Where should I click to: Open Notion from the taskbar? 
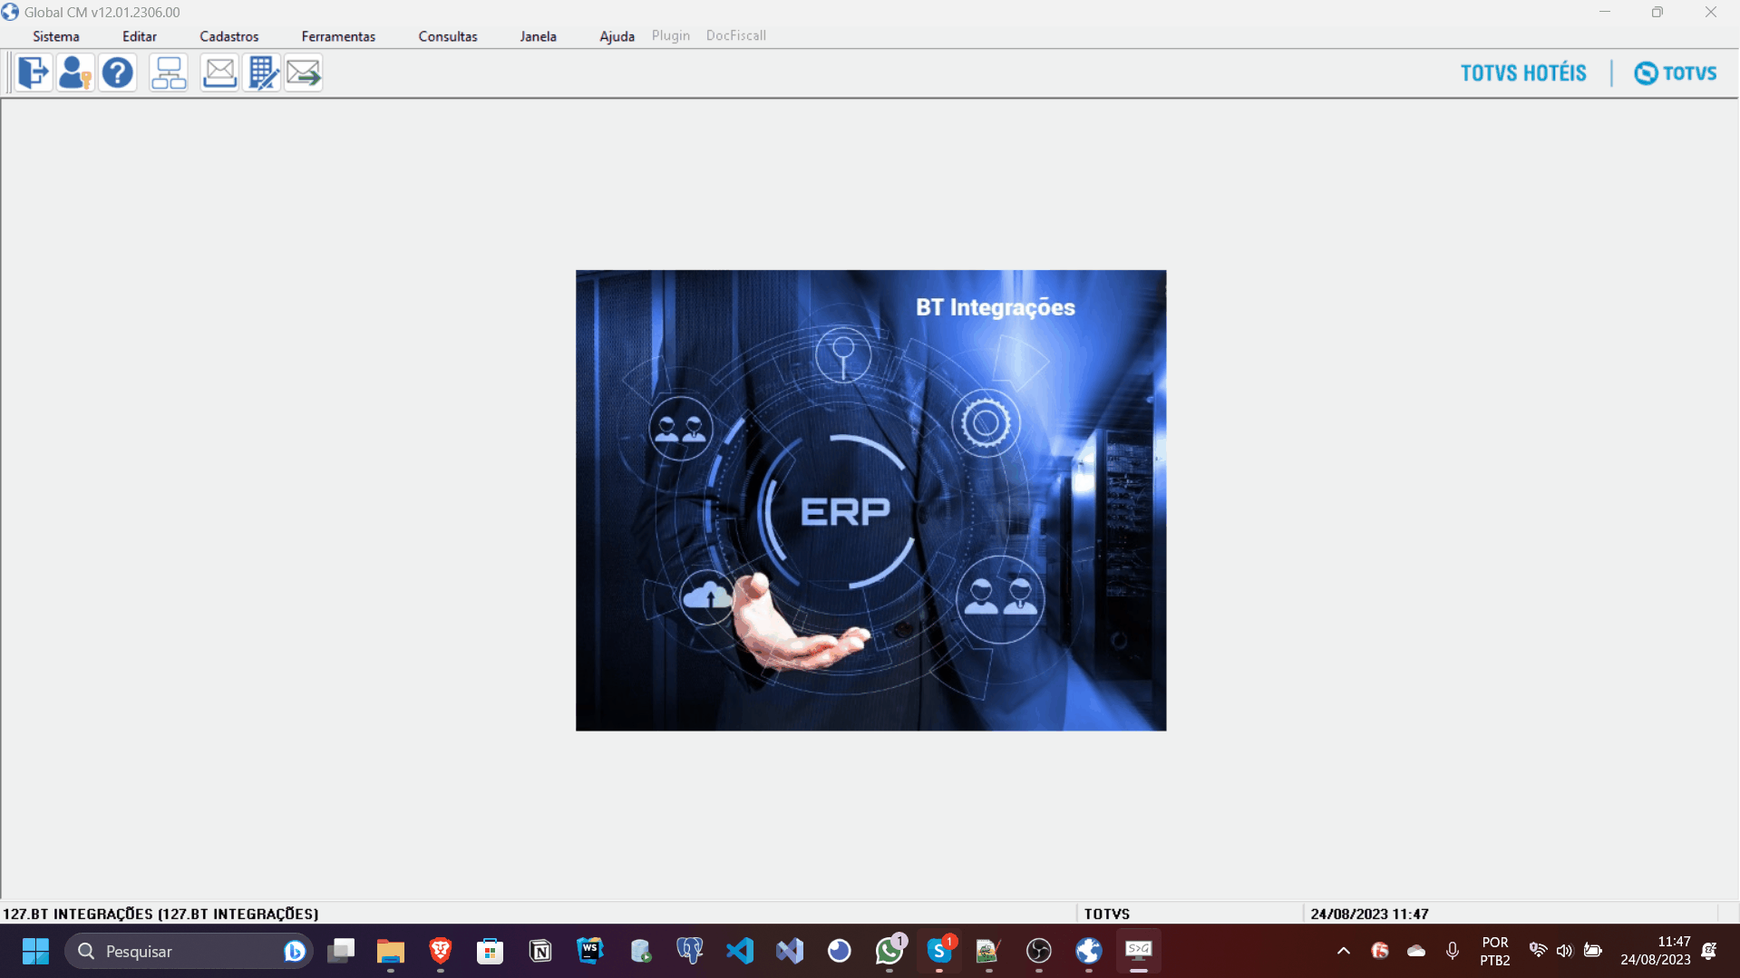coord(540,951)
